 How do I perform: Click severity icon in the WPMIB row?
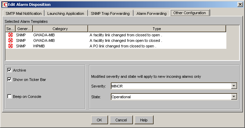(x=10, y=46)
